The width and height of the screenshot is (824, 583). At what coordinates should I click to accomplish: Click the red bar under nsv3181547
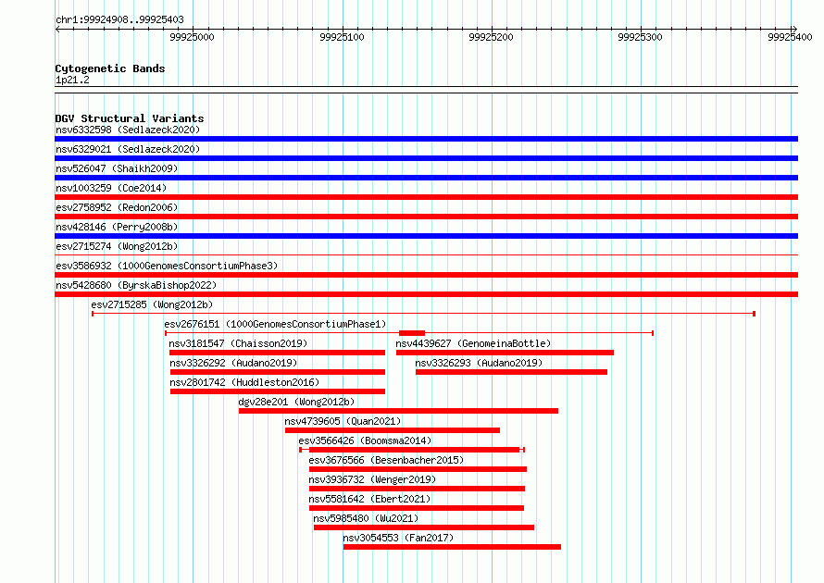coord(278,353)
